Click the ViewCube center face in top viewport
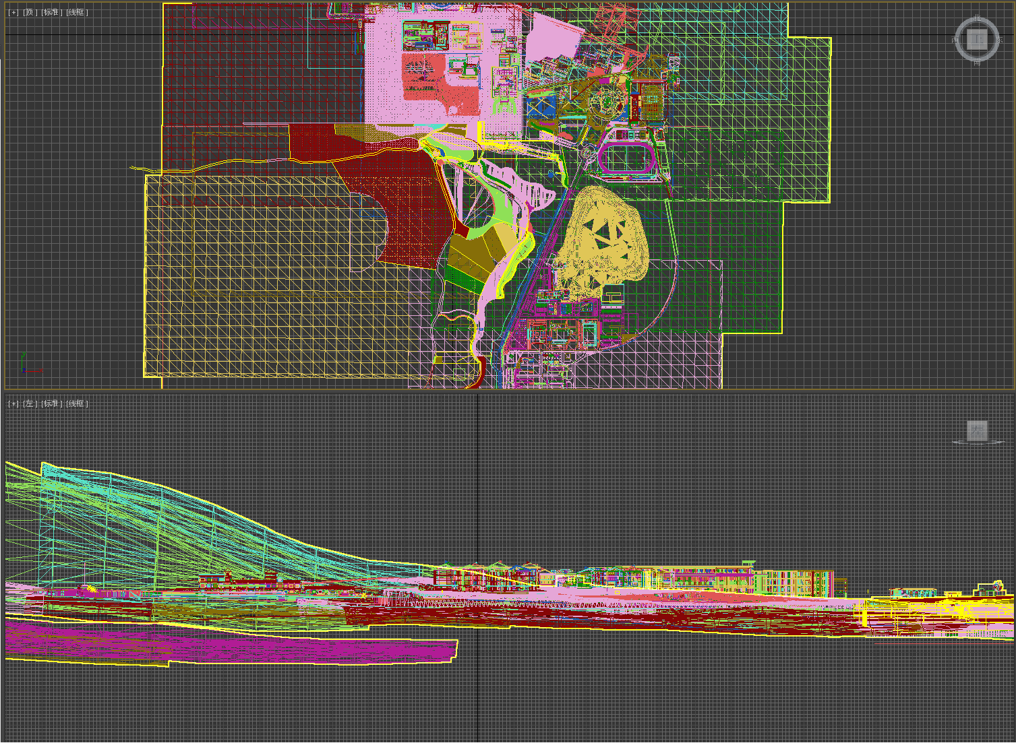The height and width of the screenshot is (743, 1016). [977, 39]
